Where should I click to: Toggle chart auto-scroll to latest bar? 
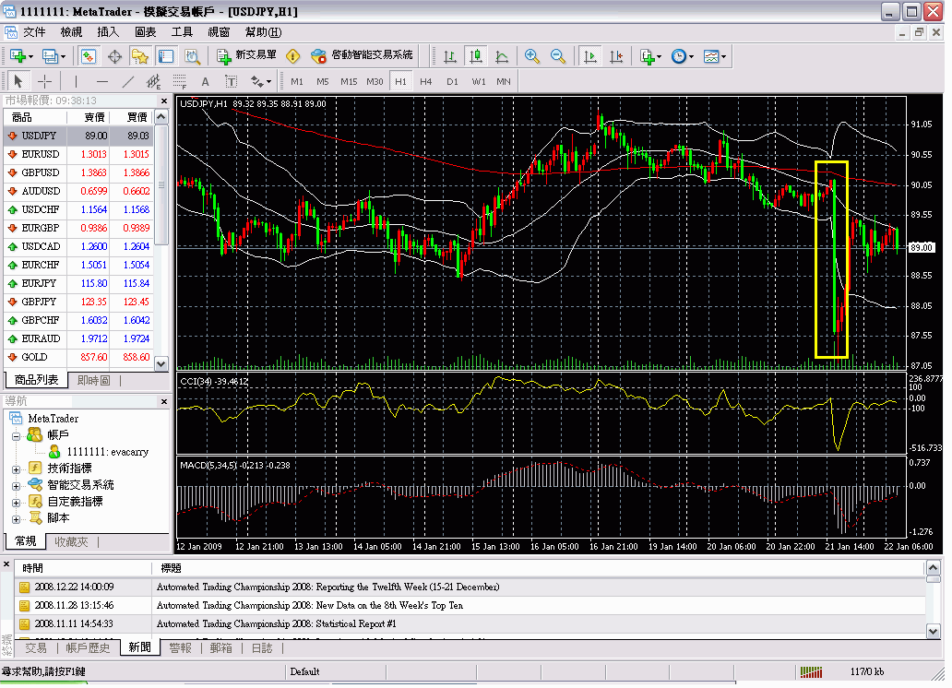pyautogui.click(x=591, y=56)
